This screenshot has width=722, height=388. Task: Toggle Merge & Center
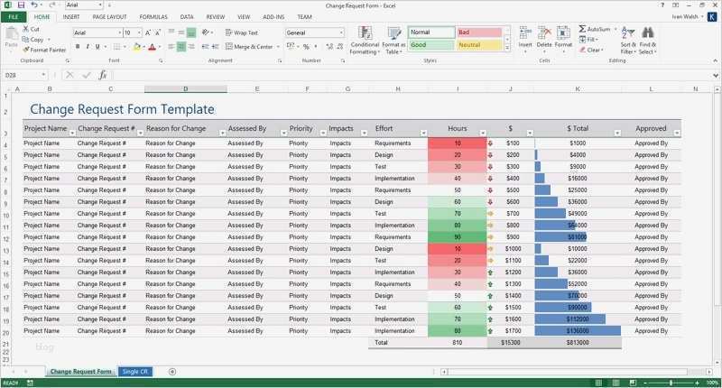tap(249, 47)
